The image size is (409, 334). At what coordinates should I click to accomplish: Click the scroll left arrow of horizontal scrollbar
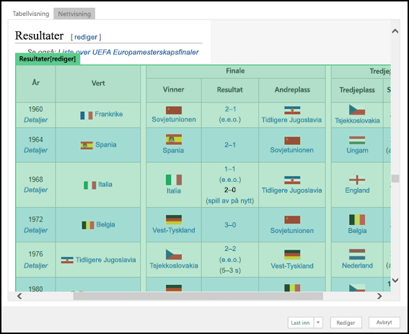(x=19, y=296)
